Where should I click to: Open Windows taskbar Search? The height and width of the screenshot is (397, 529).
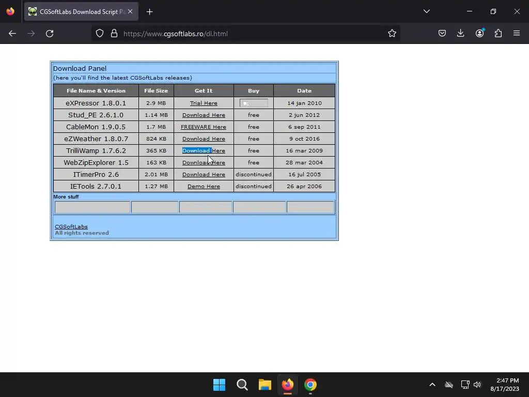(x=242, y=385)
